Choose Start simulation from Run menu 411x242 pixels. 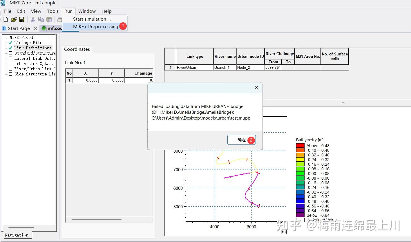[92, 19]
